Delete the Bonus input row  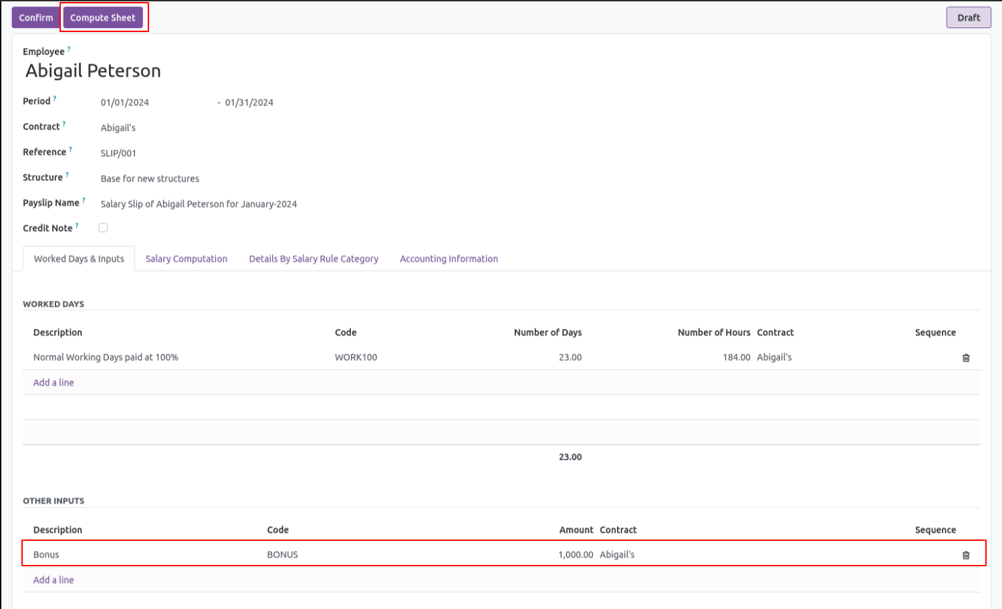(965, 555)
